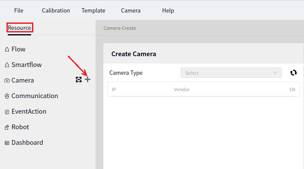This screenshot has width=304, height=169.
Task: Click the scan cameras icon beside Camera
Action: click(x=79, y=80)
